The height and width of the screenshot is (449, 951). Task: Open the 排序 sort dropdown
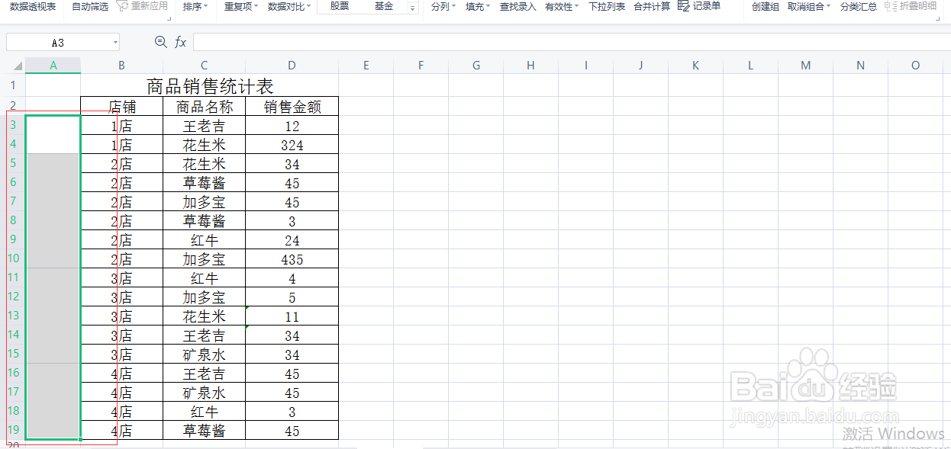[195, 6]
